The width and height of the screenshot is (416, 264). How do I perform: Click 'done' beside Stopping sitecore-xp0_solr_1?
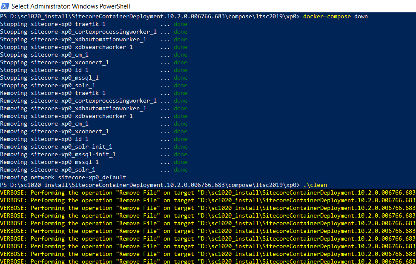(181, 86)
